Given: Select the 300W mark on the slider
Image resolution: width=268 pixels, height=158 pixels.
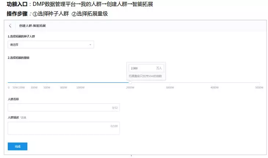Looking at the screenshot, I should 34,88.
